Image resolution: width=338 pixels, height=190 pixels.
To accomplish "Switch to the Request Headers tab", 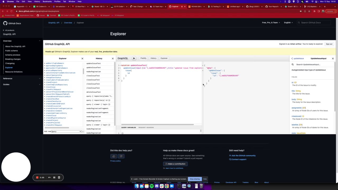I will [x=146, y=127].
